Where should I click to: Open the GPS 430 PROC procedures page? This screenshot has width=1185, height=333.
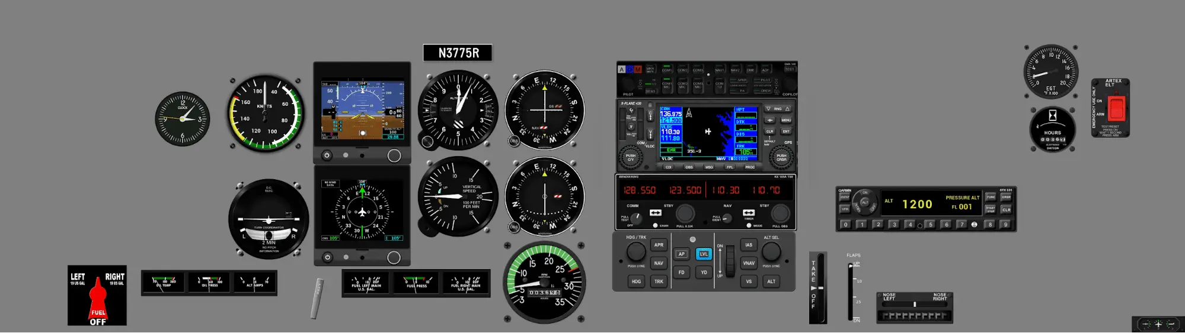pos(750,167)
